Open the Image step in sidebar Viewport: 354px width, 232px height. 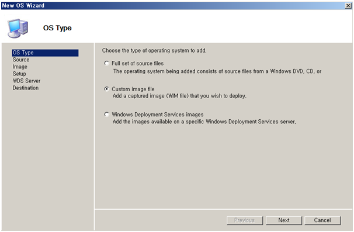[20, 67]
